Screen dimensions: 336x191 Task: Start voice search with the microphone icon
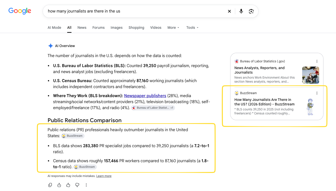point(241,11)
